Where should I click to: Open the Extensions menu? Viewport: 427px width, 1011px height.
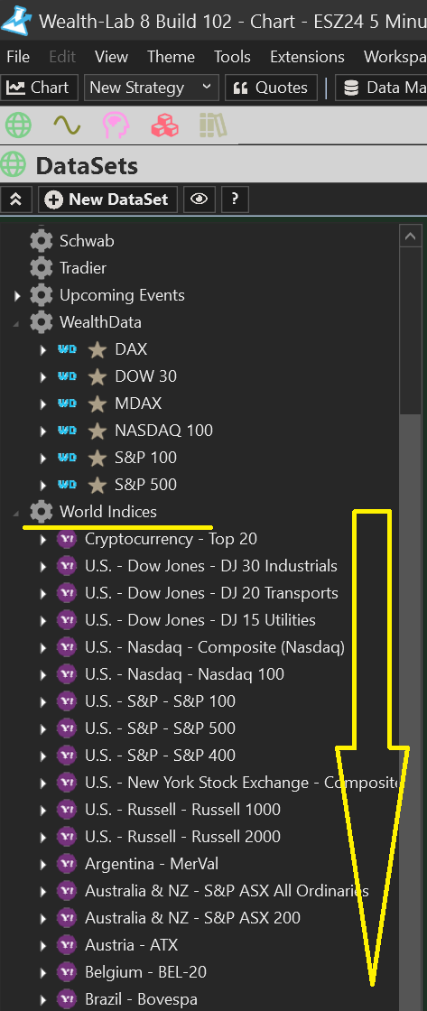pos(307,57)
